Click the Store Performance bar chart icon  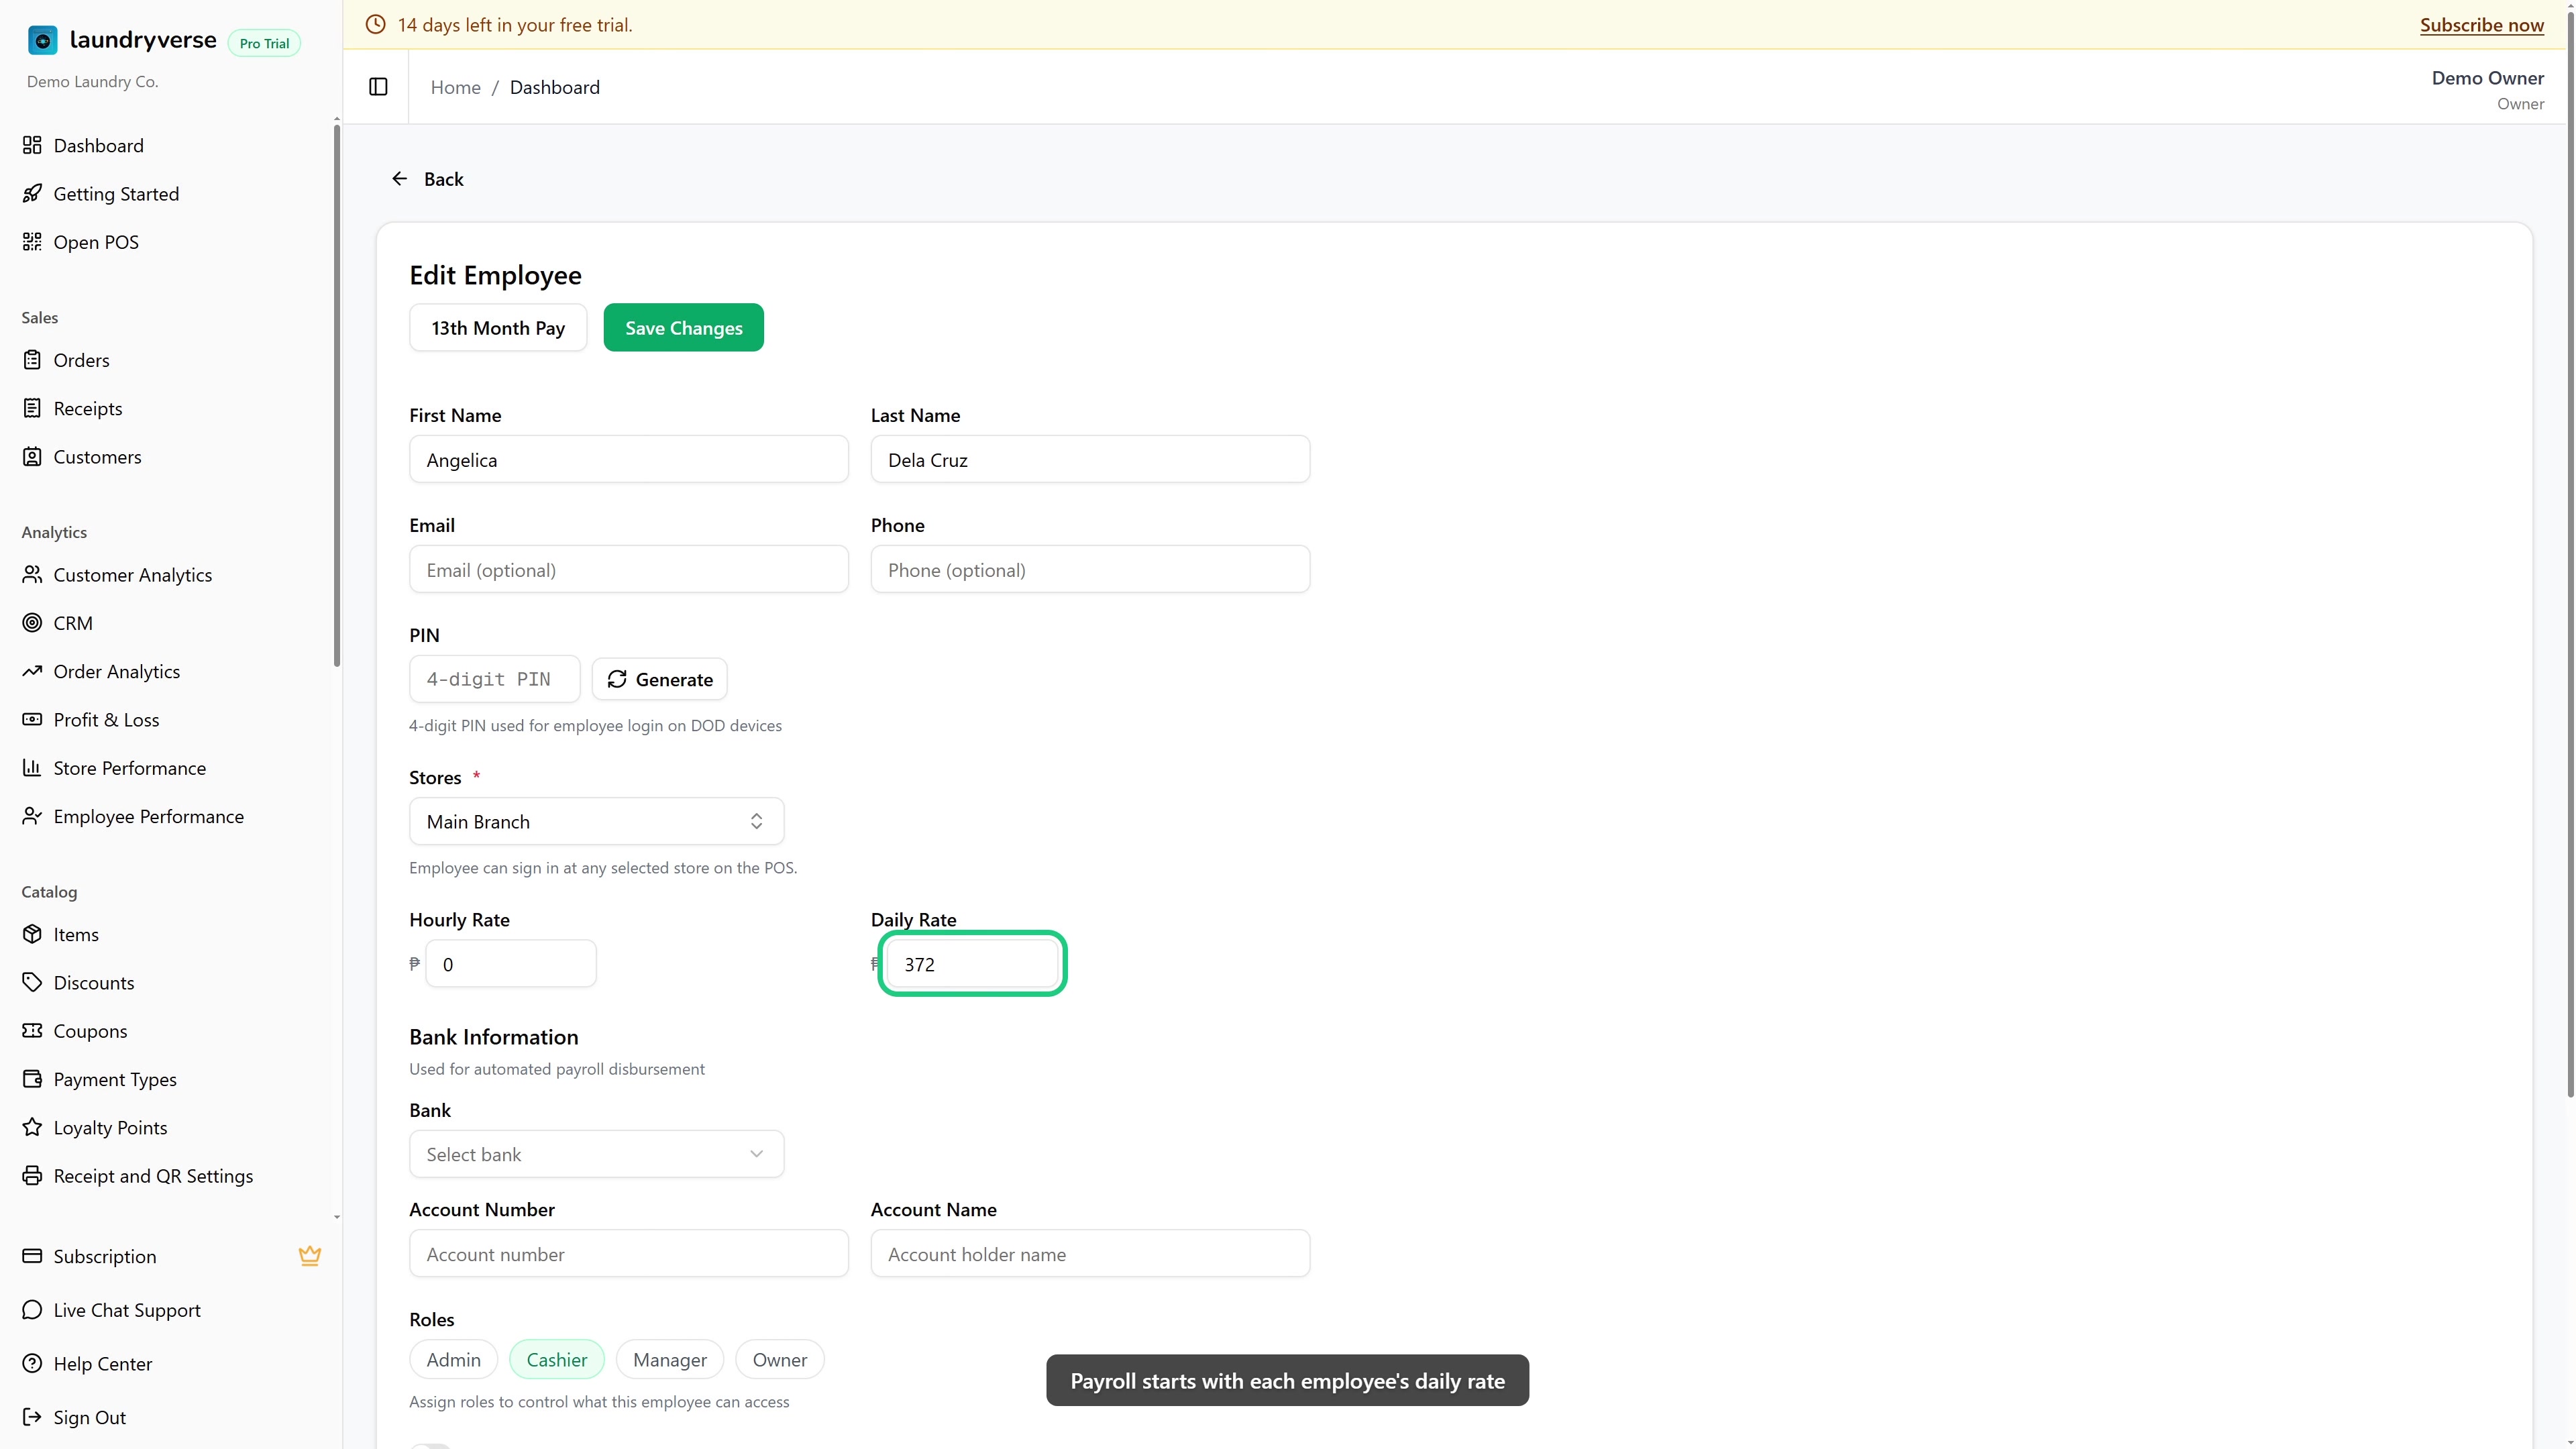point(32,767)
